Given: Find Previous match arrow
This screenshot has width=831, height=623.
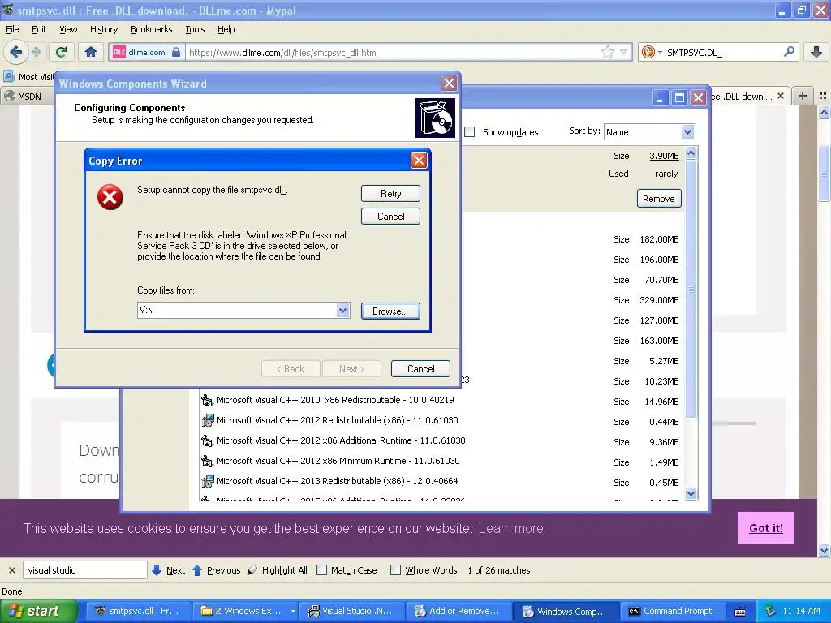Looking at the screenshot, I should click(197, 570).
